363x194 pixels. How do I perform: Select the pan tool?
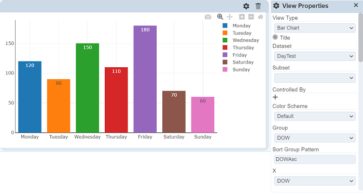pos(229,17)
